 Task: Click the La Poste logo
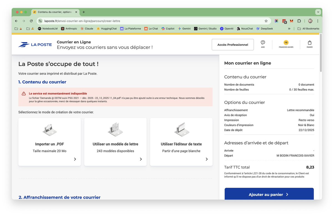[35, 45]
